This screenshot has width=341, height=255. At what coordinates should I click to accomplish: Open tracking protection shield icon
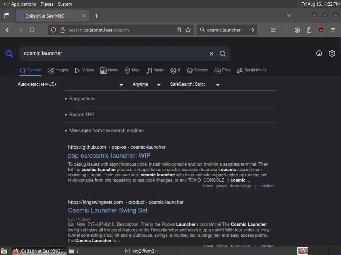click(53, 30)
